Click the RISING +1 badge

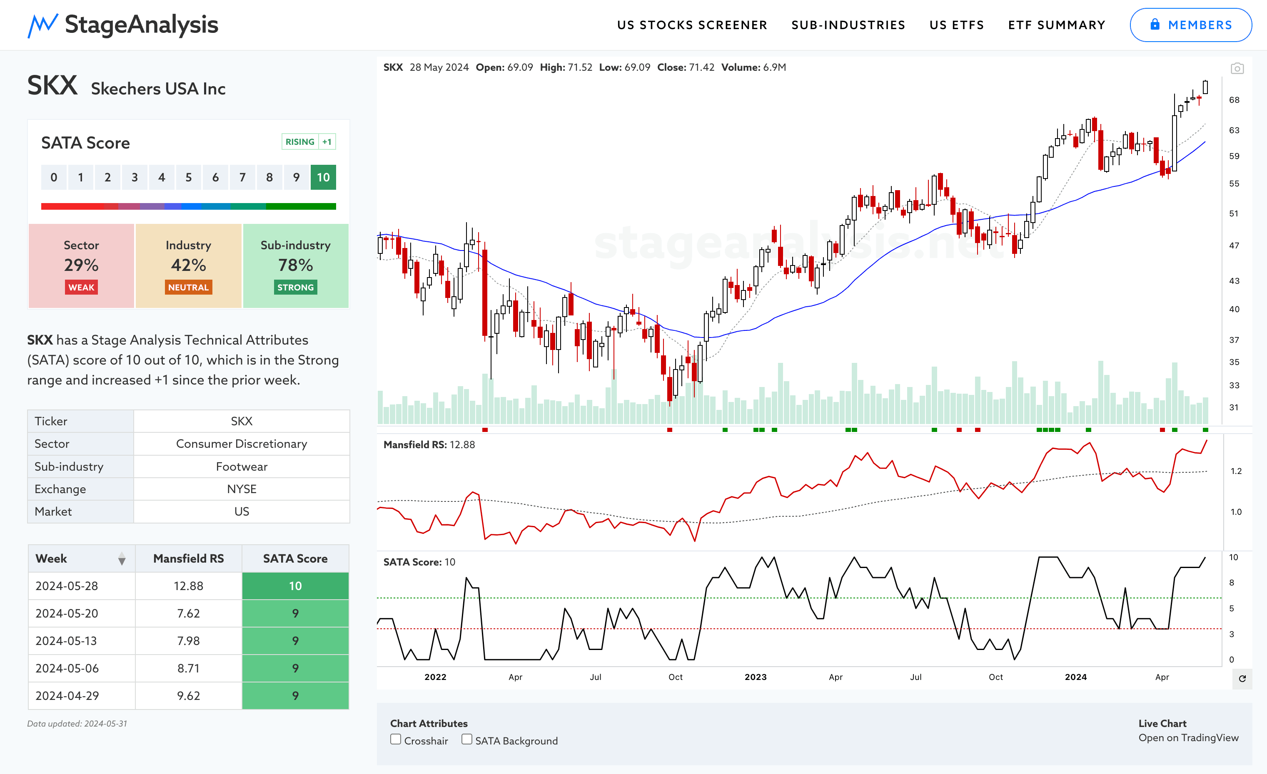309,142
